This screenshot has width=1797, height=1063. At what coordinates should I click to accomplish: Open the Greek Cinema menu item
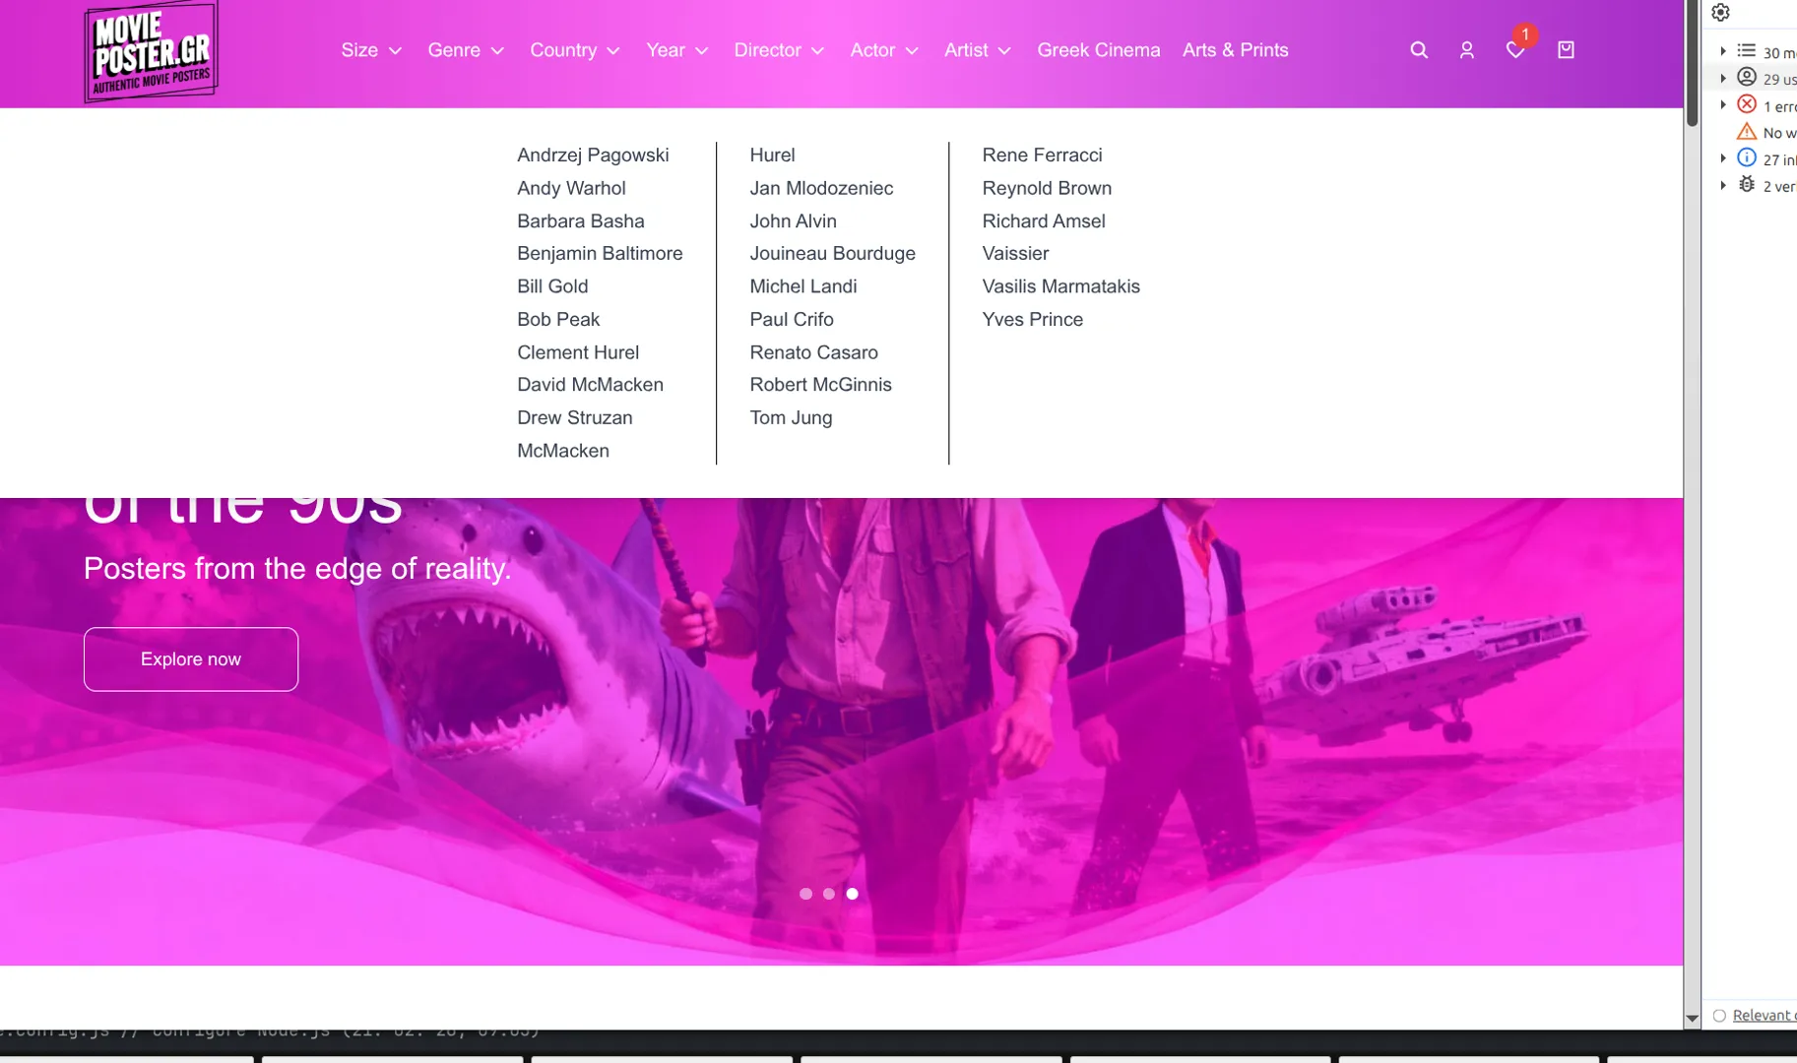point(1098,50)
